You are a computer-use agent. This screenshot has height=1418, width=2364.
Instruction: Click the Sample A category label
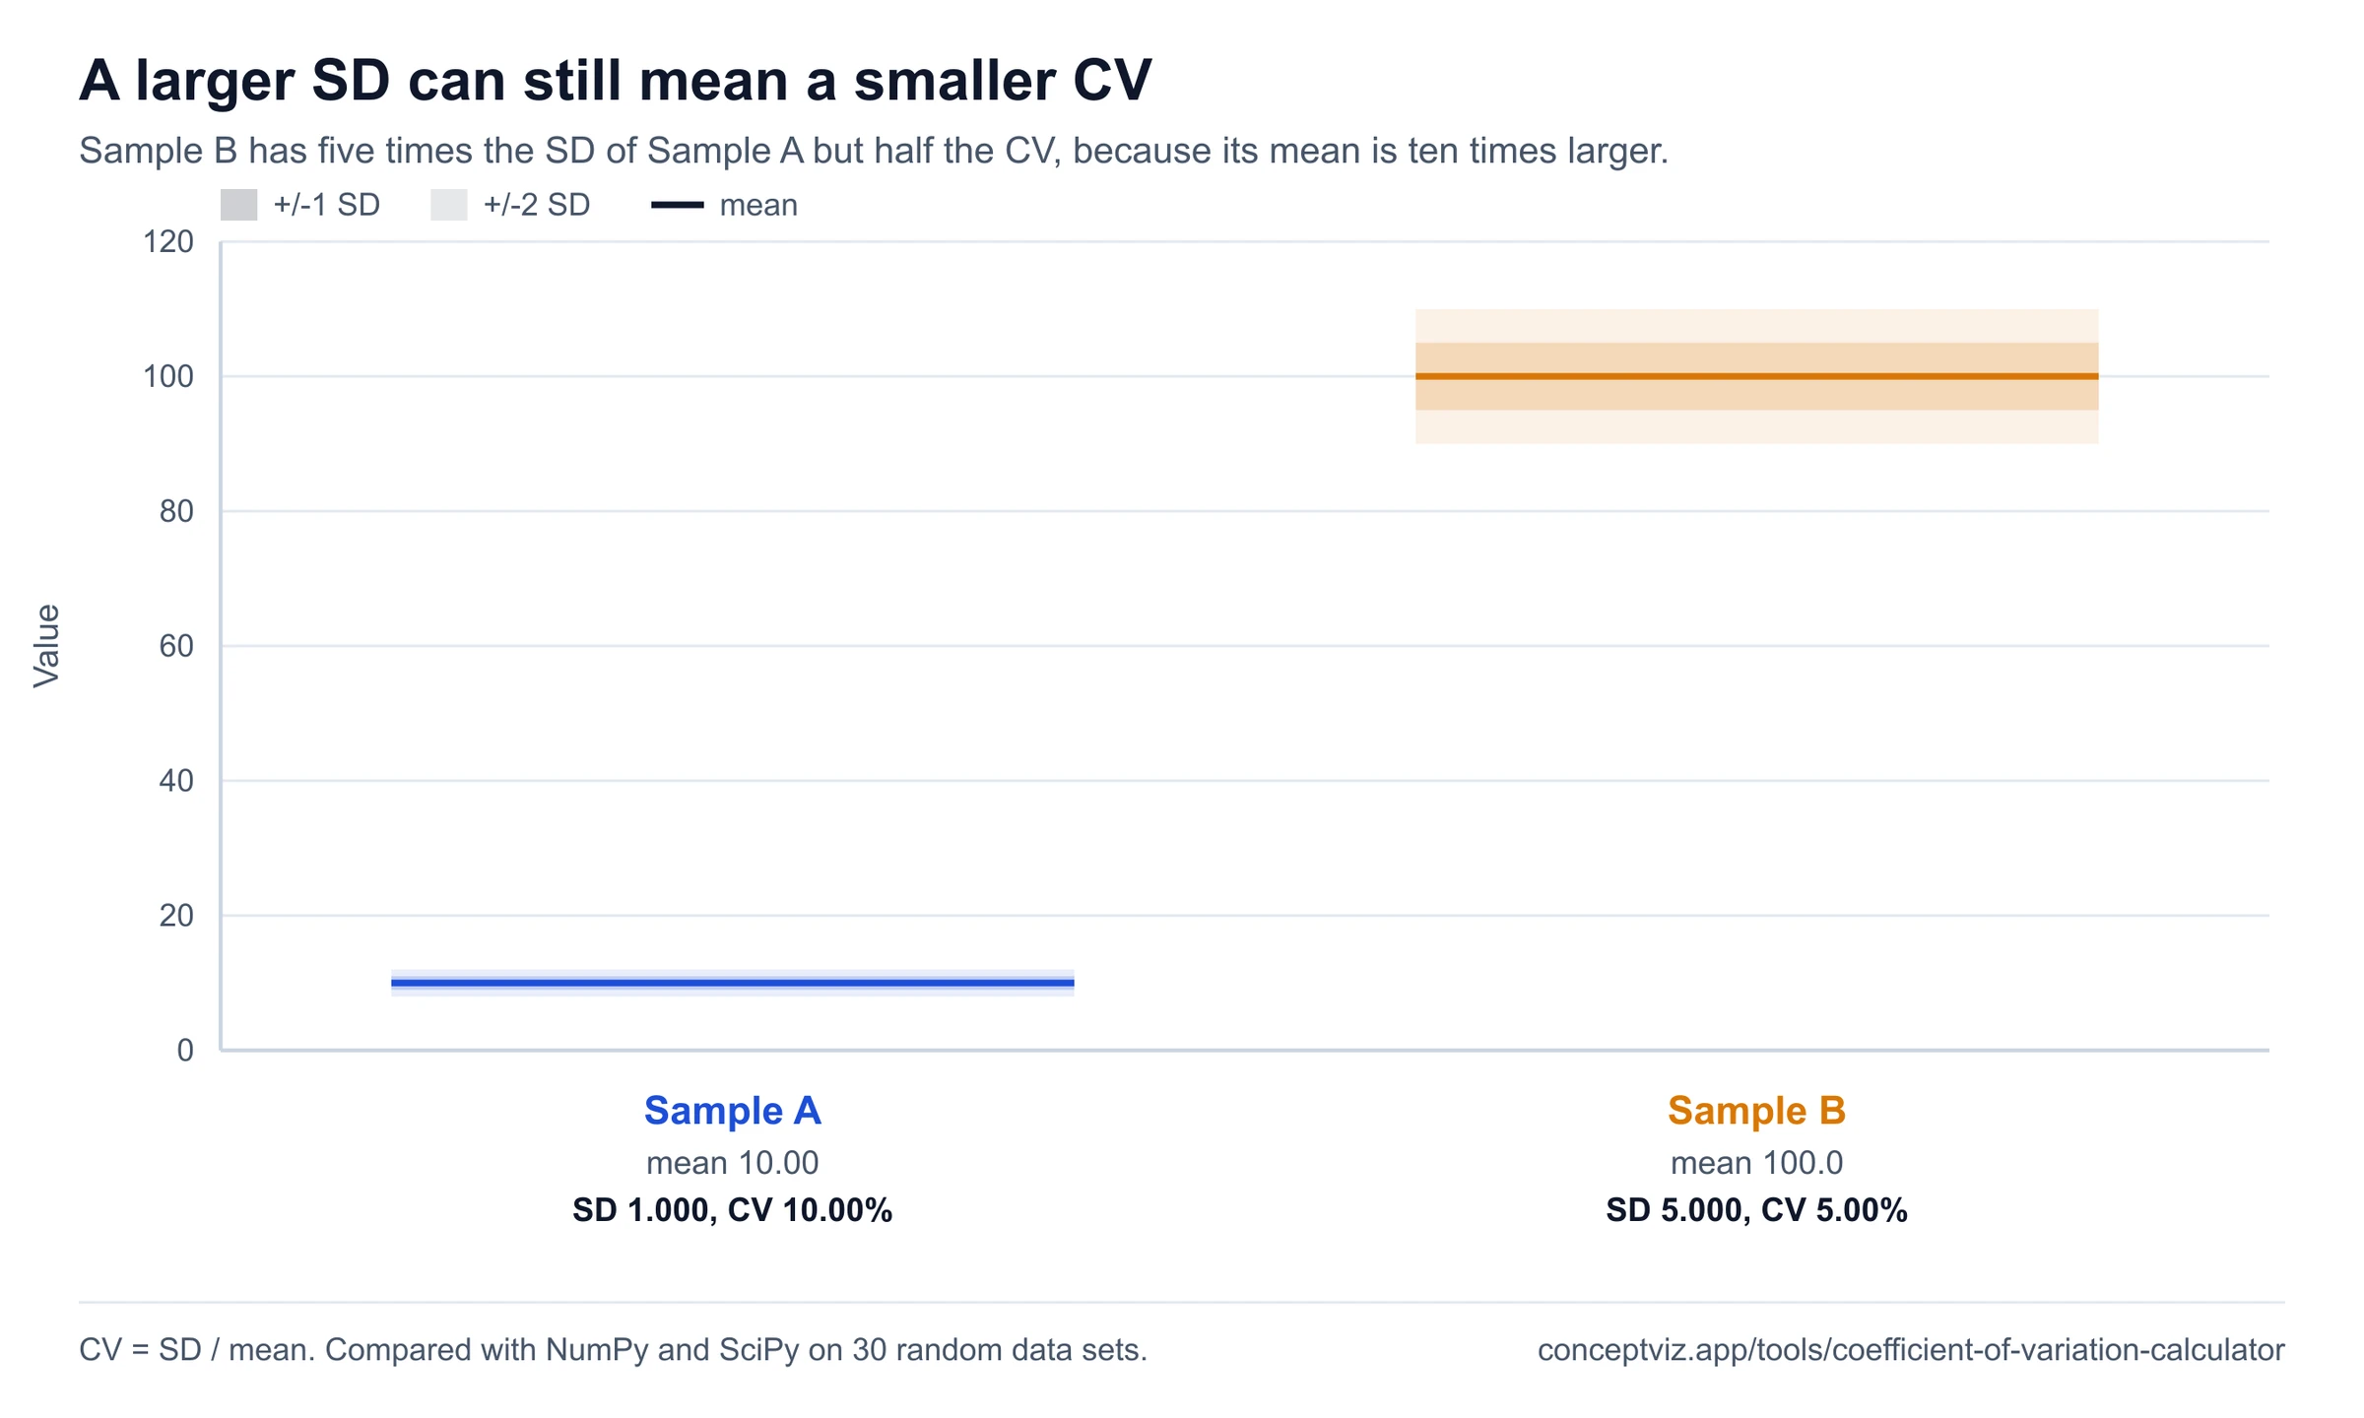click(733, 1111)
